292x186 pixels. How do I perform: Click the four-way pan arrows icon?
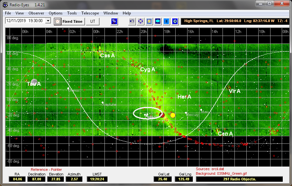(x=141, y=21)
